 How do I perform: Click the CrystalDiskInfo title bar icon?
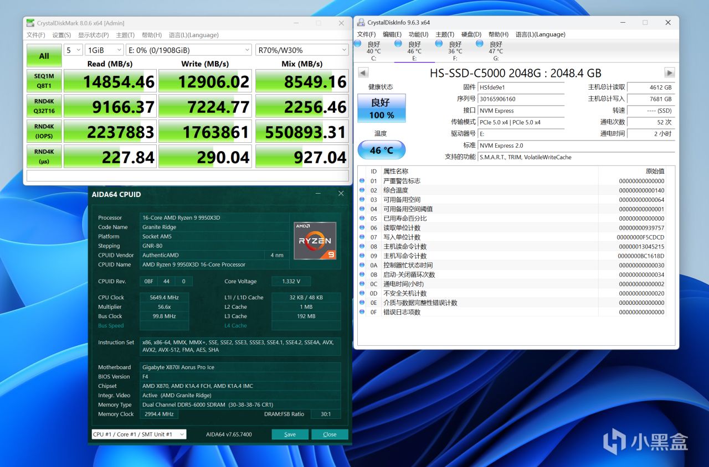pos(361,23)
